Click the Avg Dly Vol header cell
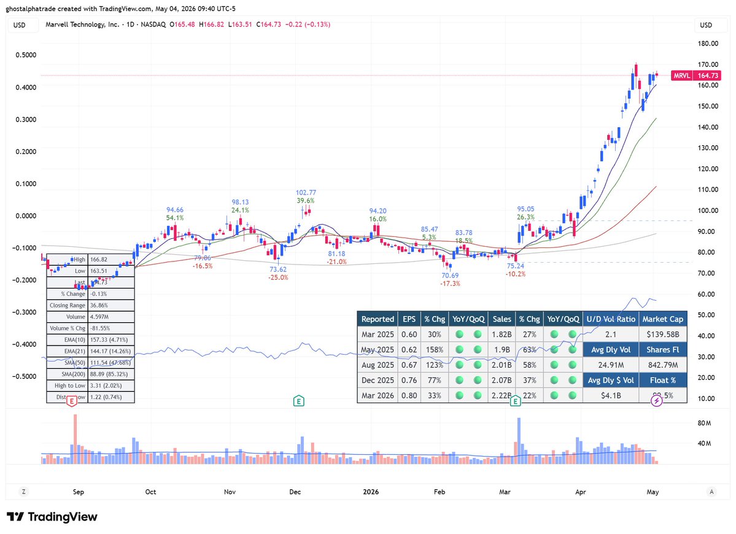This screenshot has height=534, width=736. point(611,350)
